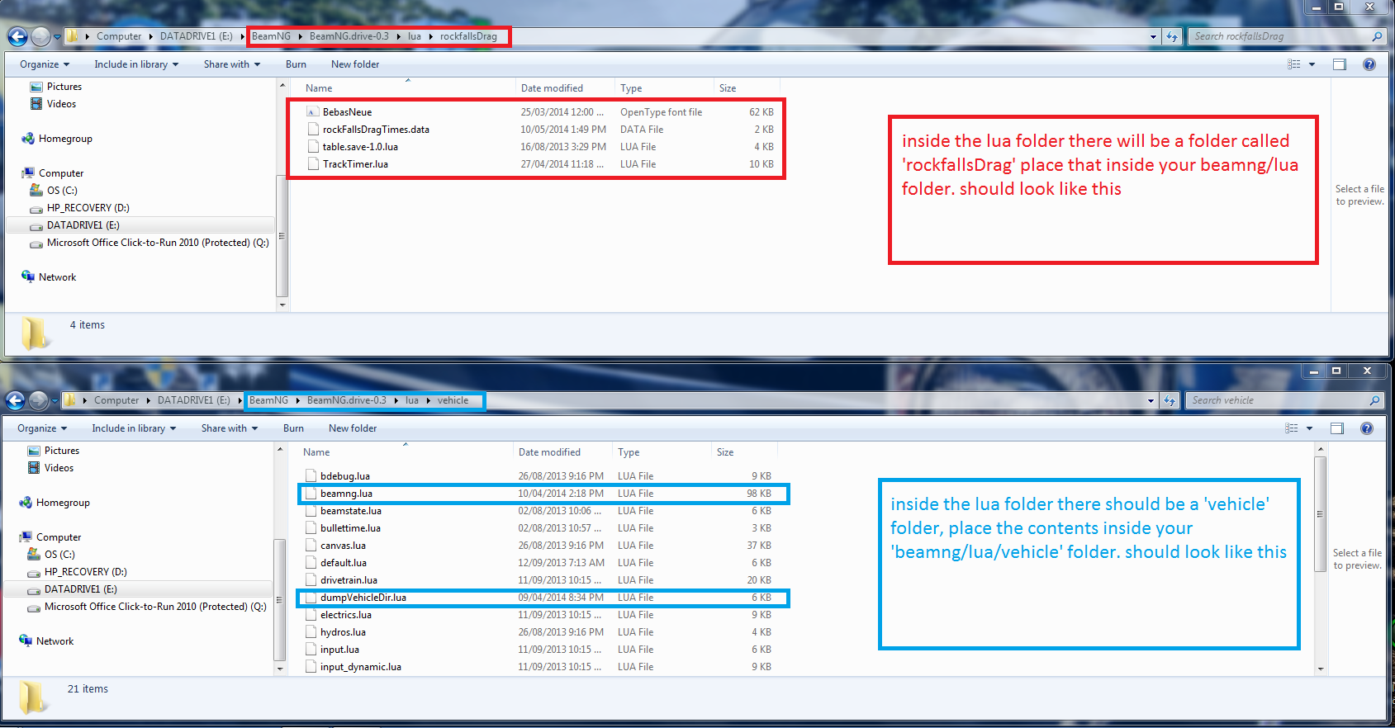
Task: Click Burn in rockfallsDrag window toolbar
Action: (x=296, y=64)
